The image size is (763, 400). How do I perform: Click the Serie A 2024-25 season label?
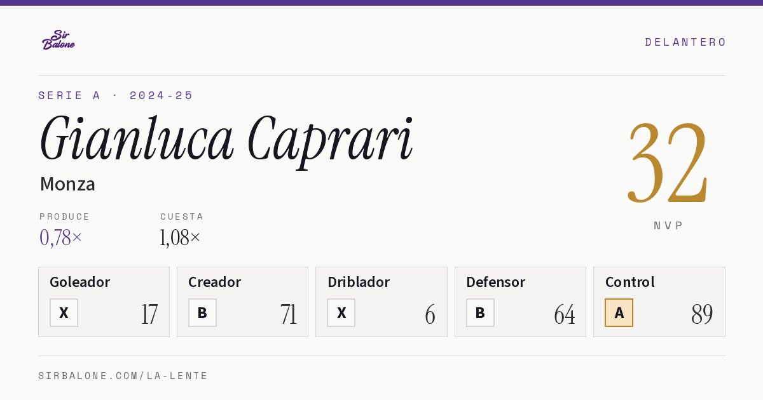[x=116, y=95]
